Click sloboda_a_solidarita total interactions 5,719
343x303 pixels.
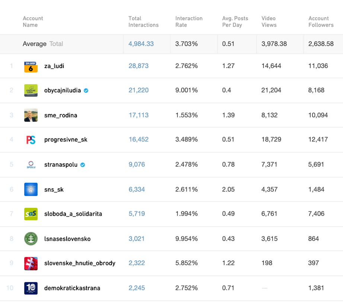(137, 214)
